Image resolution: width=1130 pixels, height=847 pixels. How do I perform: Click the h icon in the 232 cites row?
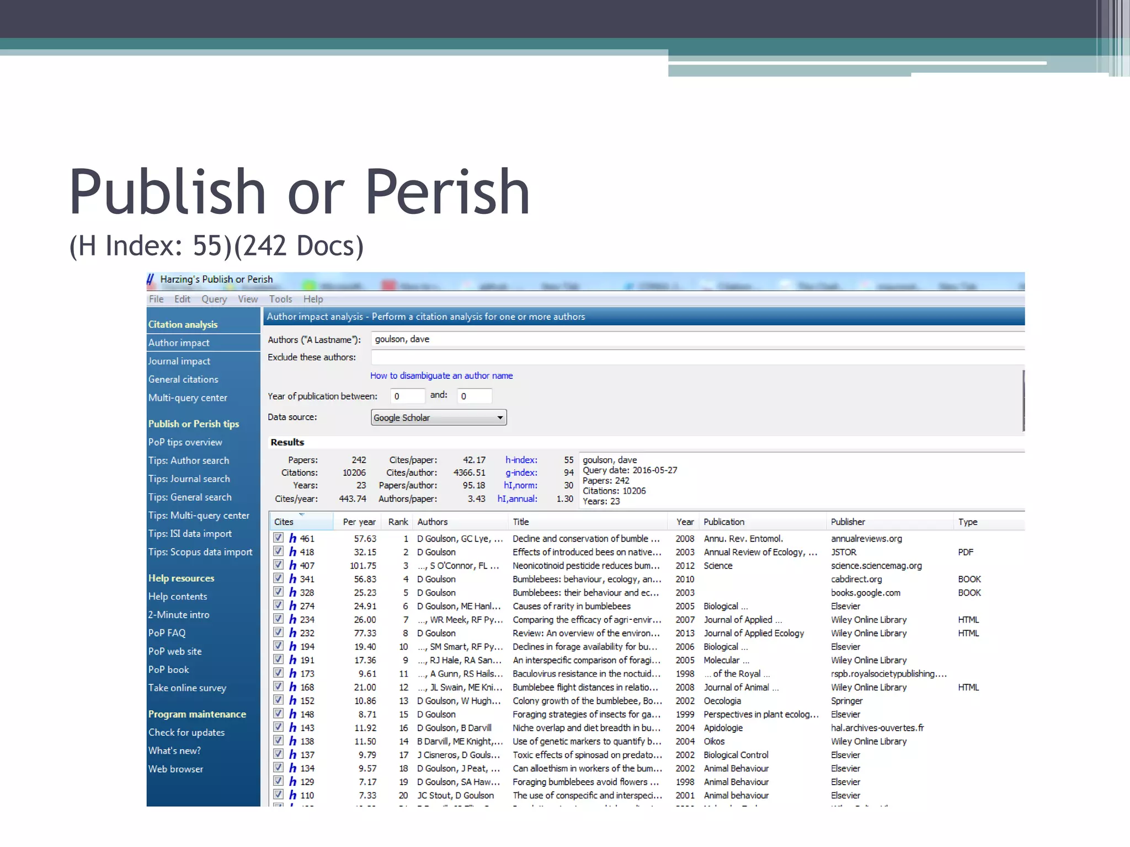click(292, 633)
